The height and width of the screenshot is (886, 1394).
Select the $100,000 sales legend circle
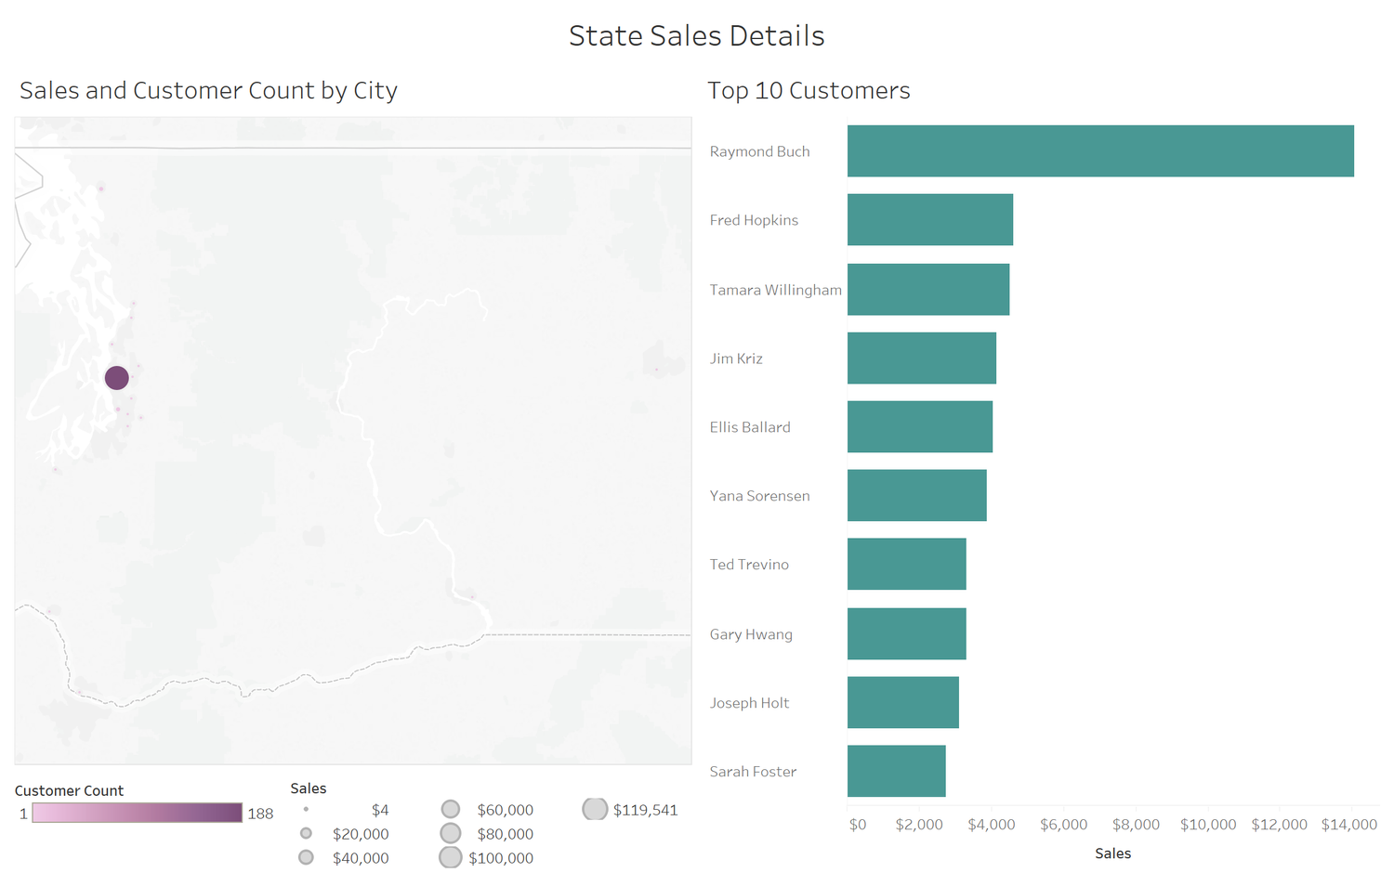point(451,857)
